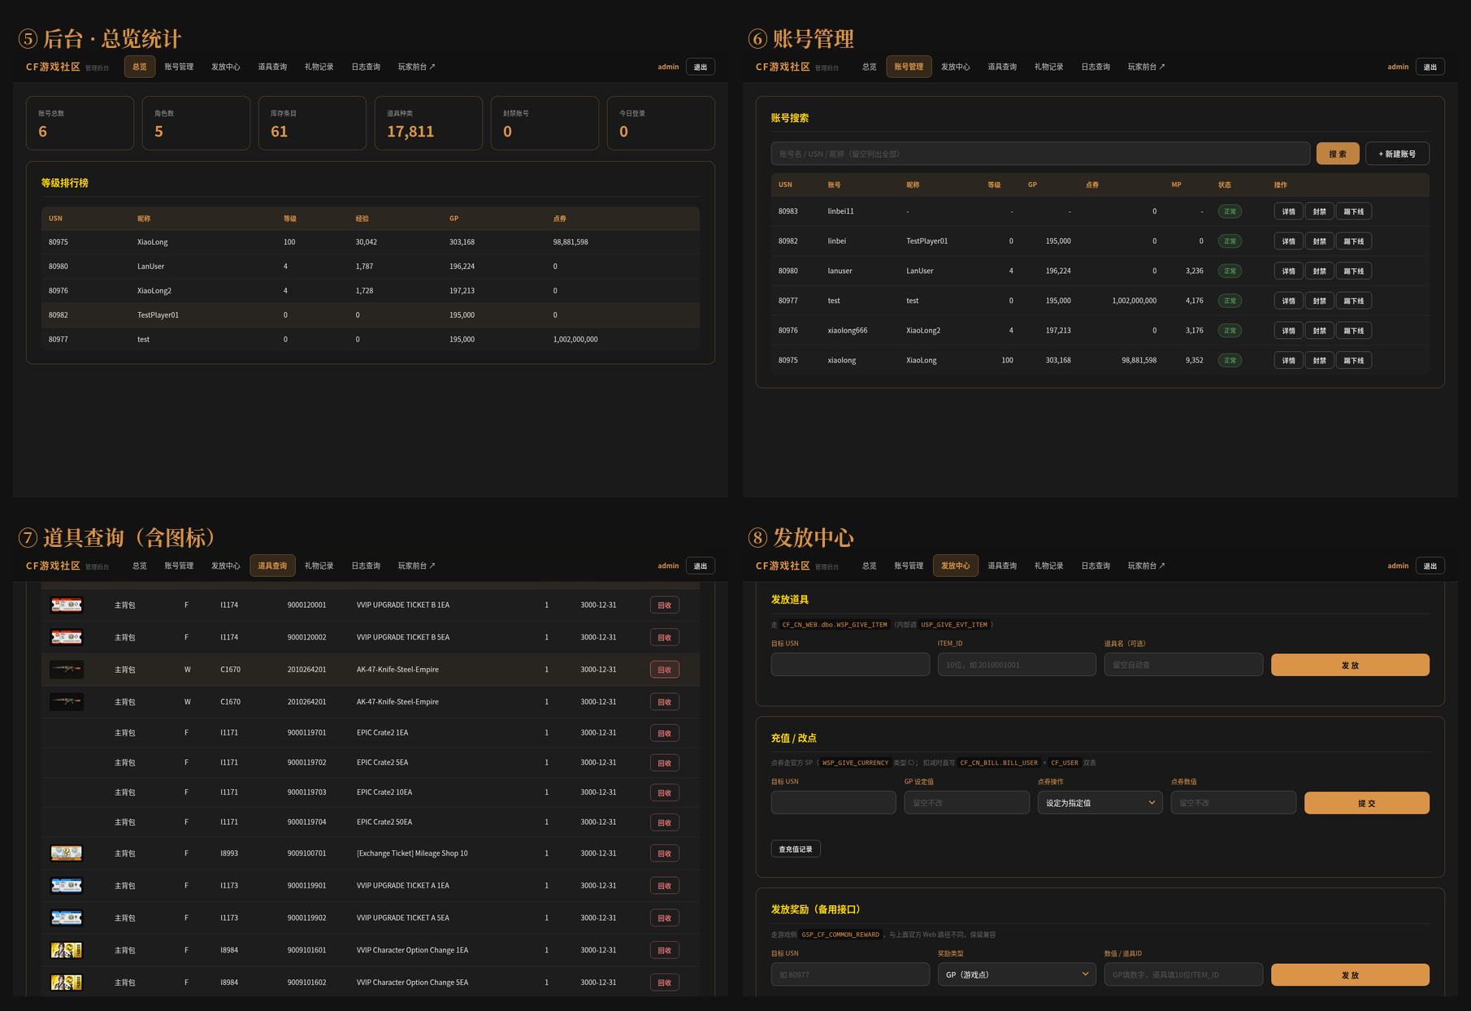The height and width of the screenshot is (1011, 1471).
Task: Click the 发放 button in the 发放道具 section
Action: pyautogui.click(x=1350, y=665)
